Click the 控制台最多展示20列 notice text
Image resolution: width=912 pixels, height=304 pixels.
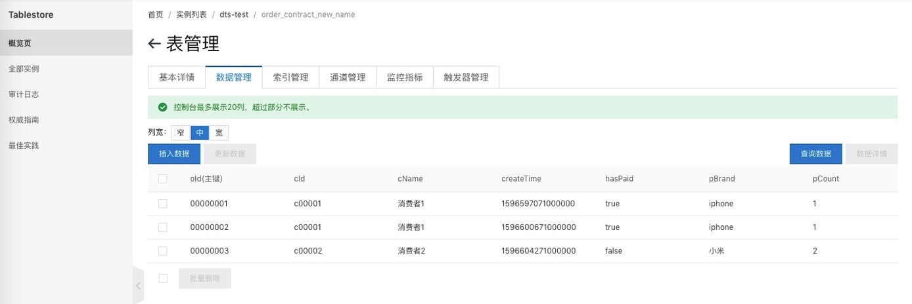tap(242, 107)
